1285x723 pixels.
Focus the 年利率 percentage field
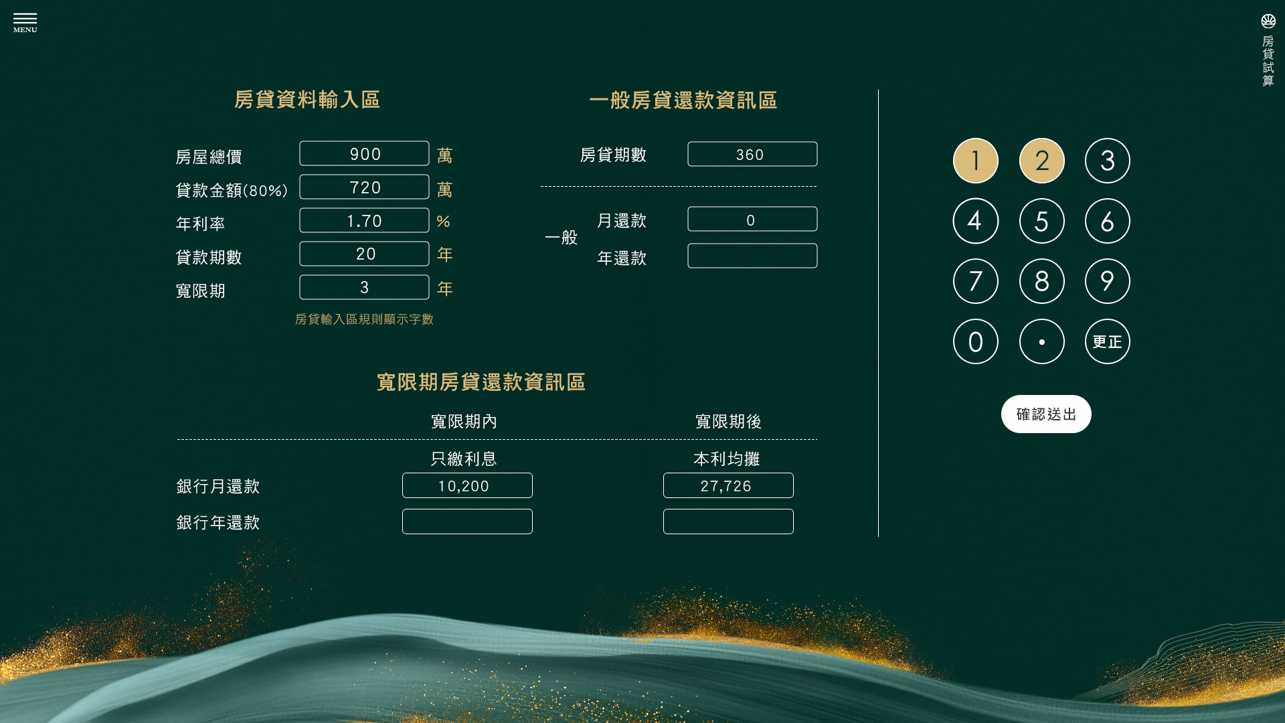coord(364,221)
